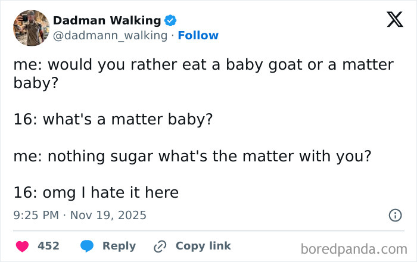Click the Copy link text
This screenshot has height=262, width=417.
tap(203, 246)
